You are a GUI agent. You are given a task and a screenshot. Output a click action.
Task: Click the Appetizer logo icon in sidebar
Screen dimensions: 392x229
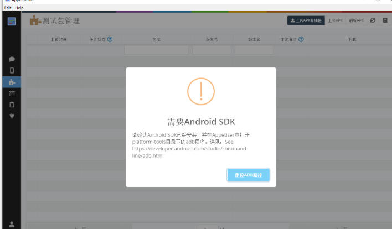[12, 21]
